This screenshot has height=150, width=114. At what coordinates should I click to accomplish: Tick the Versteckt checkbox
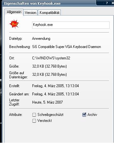coord(34,121)
